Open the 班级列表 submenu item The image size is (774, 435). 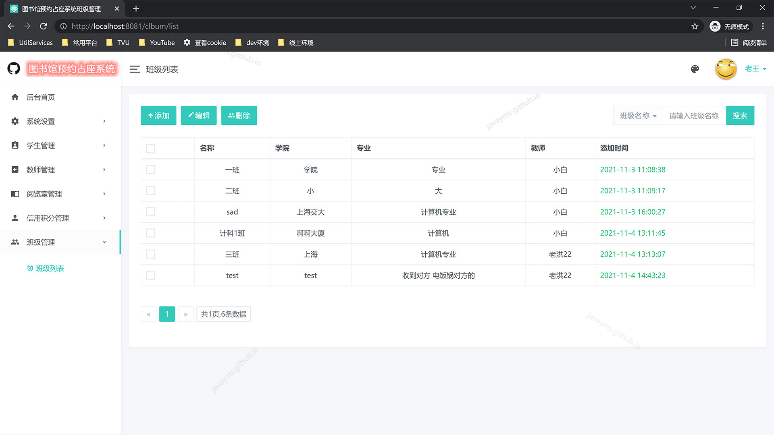coord(50,269)
